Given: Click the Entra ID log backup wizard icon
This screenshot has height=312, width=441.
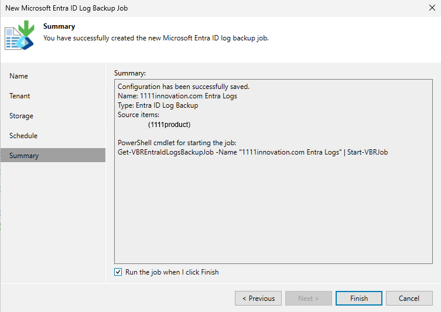Looking at the screenshot, I should (19, 36).
